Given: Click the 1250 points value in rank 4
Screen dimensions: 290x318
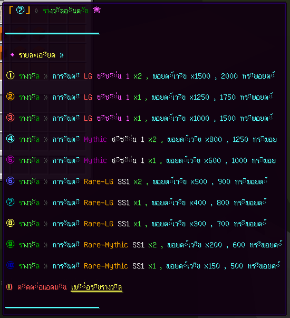Looking at the screenshot, I should 240,140.
